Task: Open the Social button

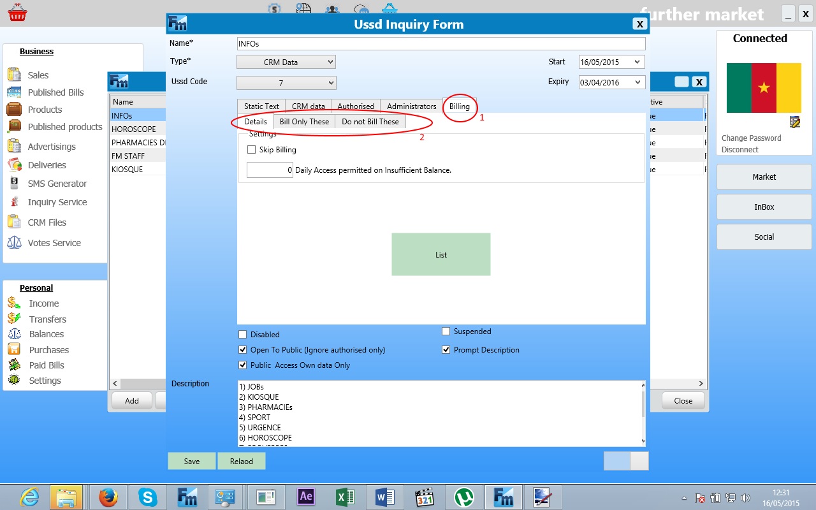Action: pos(764,237)
